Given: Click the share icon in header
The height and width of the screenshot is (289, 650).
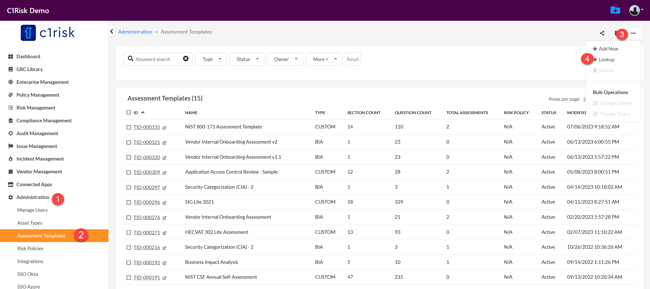Looking at the screenshot, I should click(x=602, y=33).
